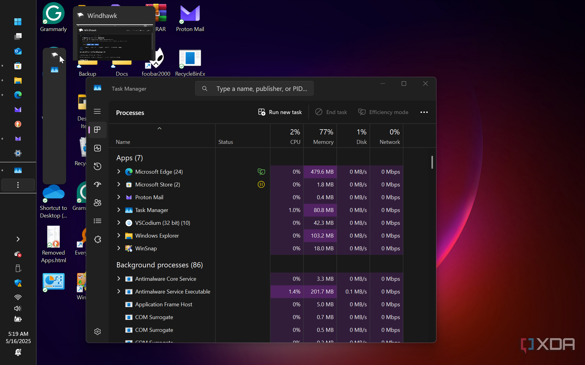Open the Services page icon

(x=97, y=239)
